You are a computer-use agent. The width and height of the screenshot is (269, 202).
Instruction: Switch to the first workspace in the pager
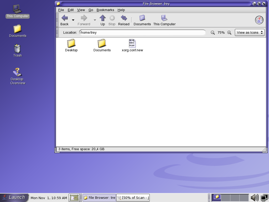216,198
